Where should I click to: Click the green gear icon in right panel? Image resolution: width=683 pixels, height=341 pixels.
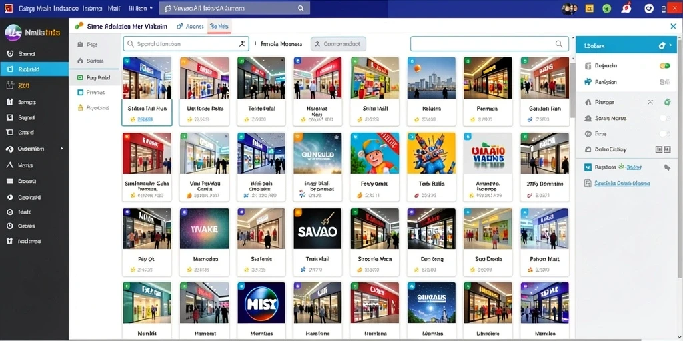667,102
